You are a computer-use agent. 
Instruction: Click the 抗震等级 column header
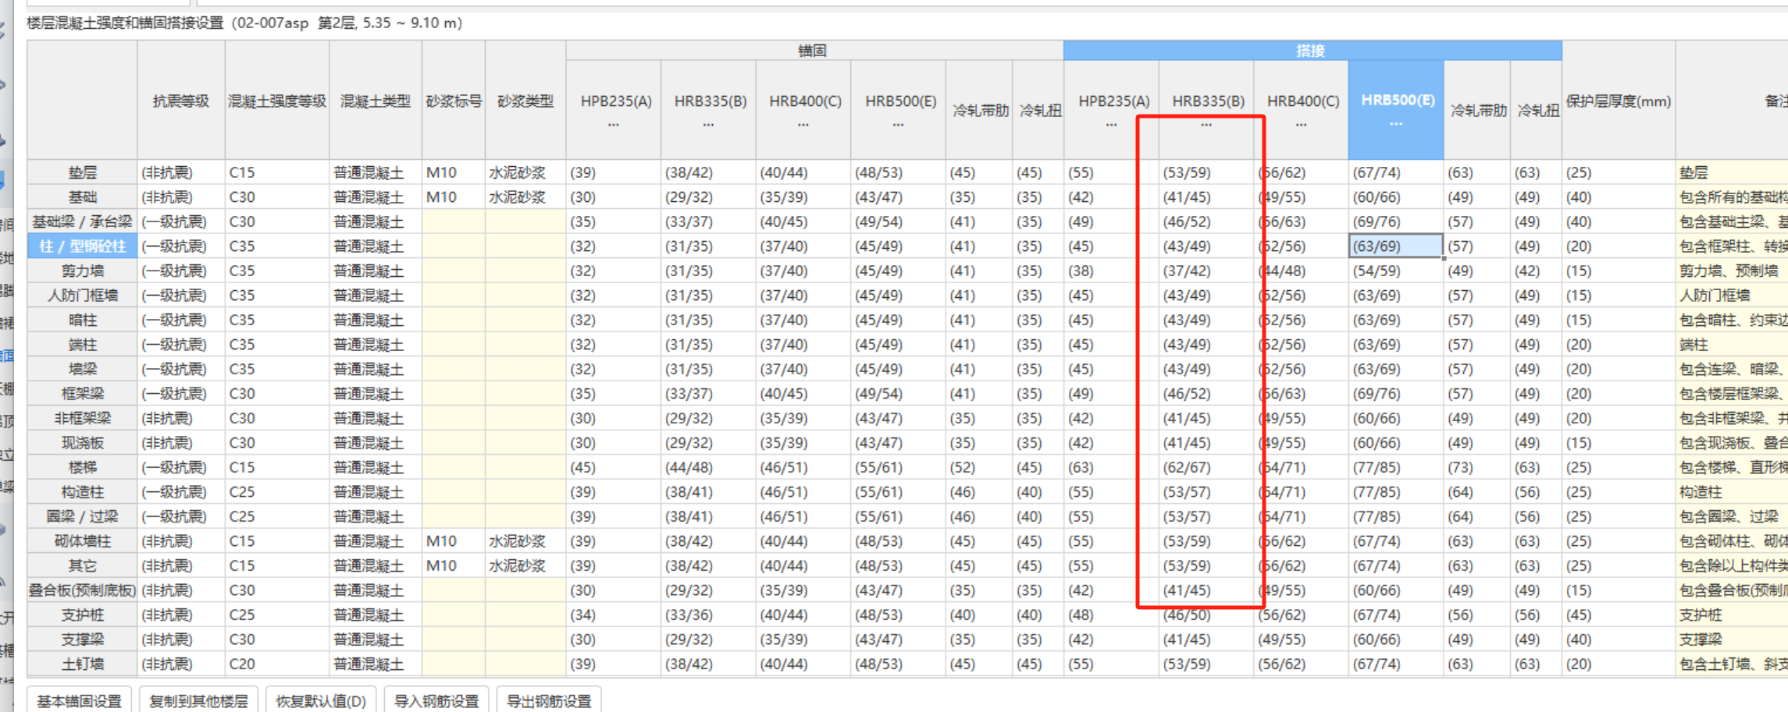click(181, 101)
